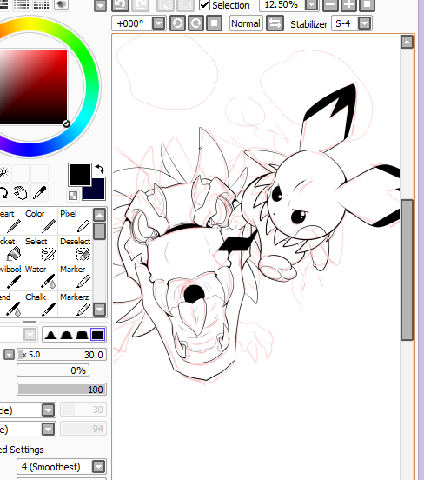The image size is (424, 480).
Task: Select the sharpest brush edge shape
Action: pyautogui.click(x=51, y=335)
